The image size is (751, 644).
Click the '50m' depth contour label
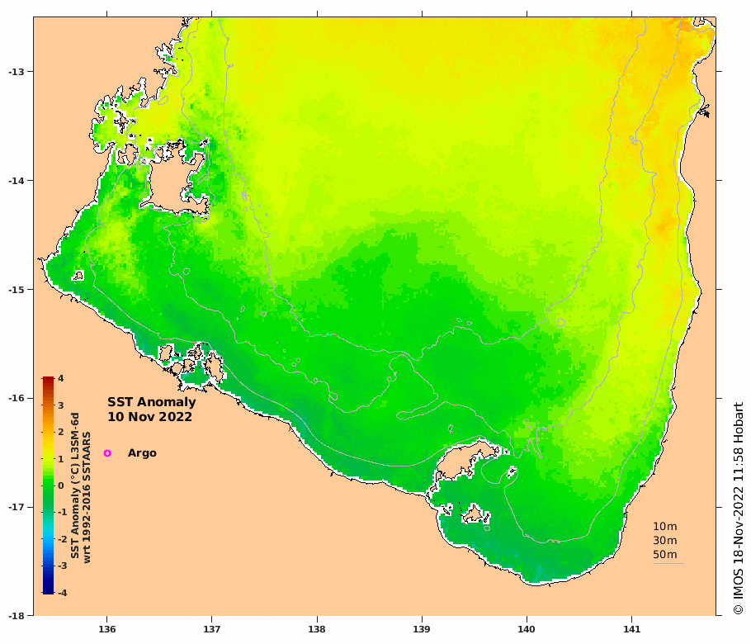pyautogui.click(x=665, y=554)
